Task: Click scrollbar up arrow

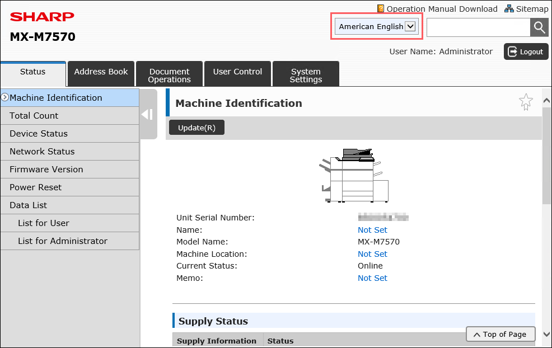Action: (546, 101)
